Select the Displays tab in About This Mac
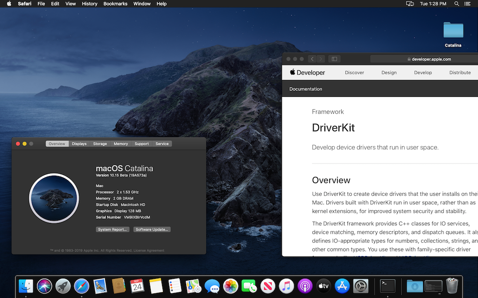The image size is (478, 298). point(79,144)
